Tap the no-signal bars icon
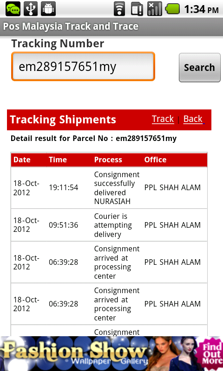This screenshot has width=223, height=371. [155, 9]
